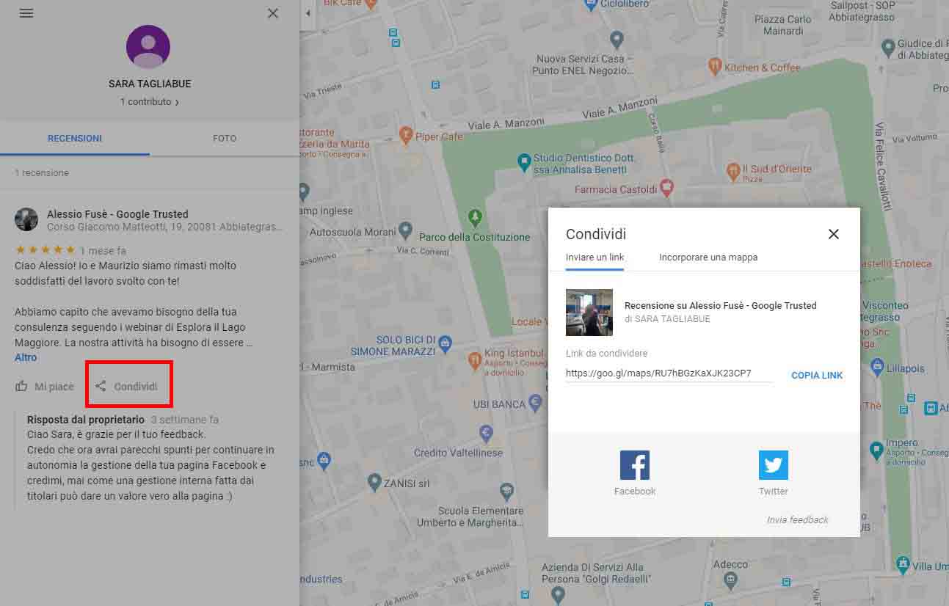
Task: Click the share link URL field
Action: (x=668, y=373)
